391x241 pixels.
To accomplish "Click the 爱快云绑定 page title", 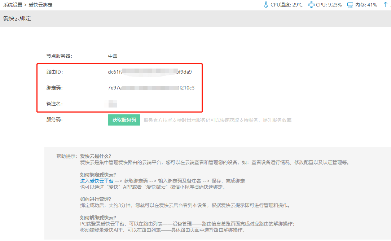I will point(17,18).
